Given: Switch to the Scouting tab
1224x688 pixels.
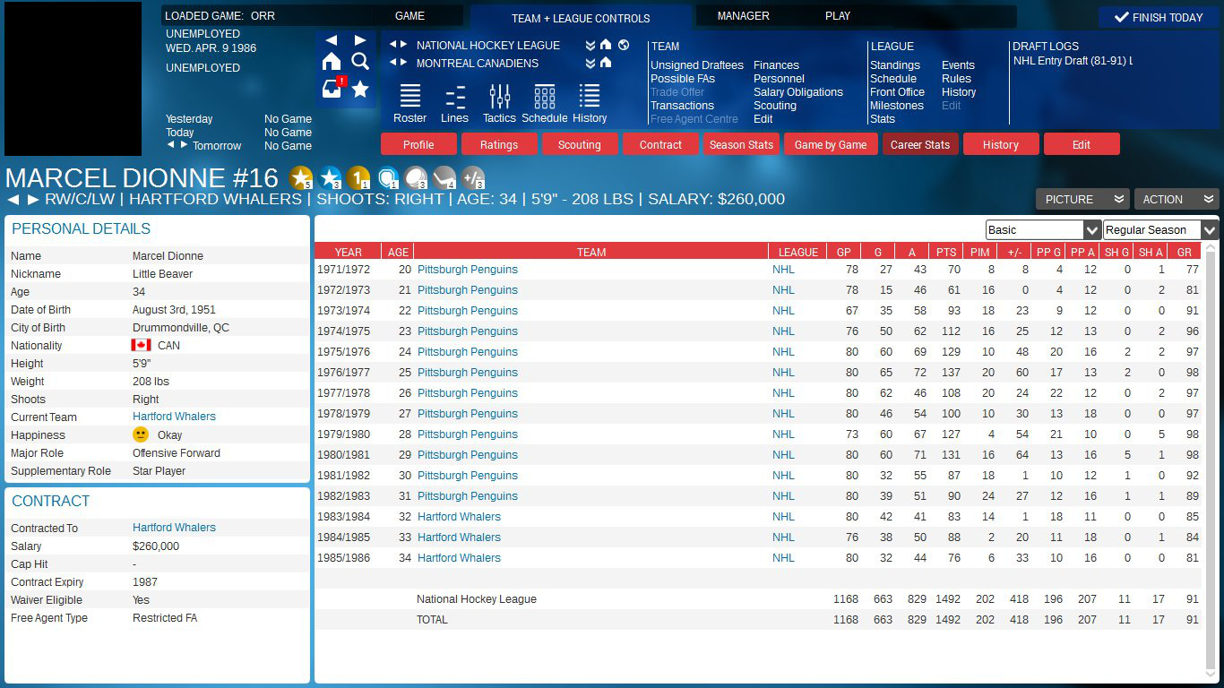Looking at the screenshot, I should tap(580, 144).
